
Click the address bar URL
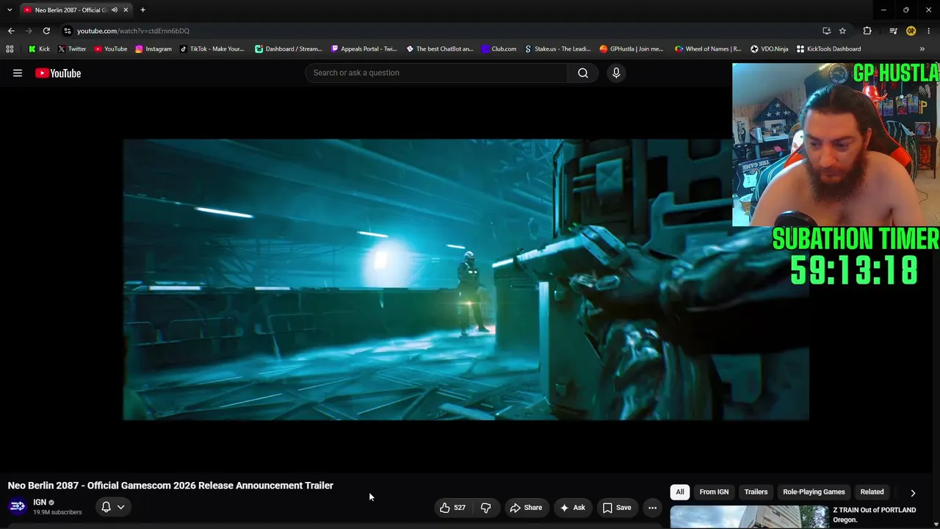tap(133, 31)
